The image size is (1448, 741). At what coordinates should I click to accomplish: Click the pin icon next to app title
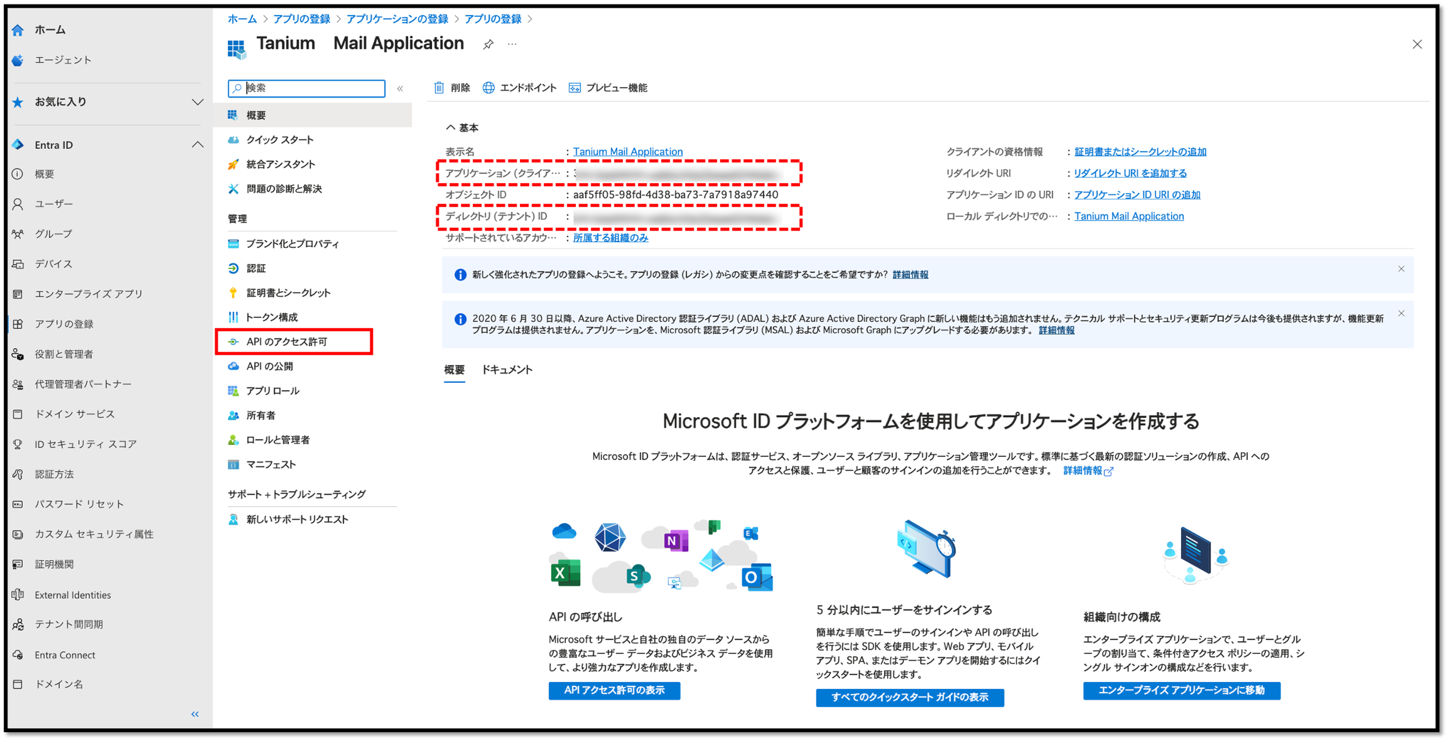[x=488, y=44]
